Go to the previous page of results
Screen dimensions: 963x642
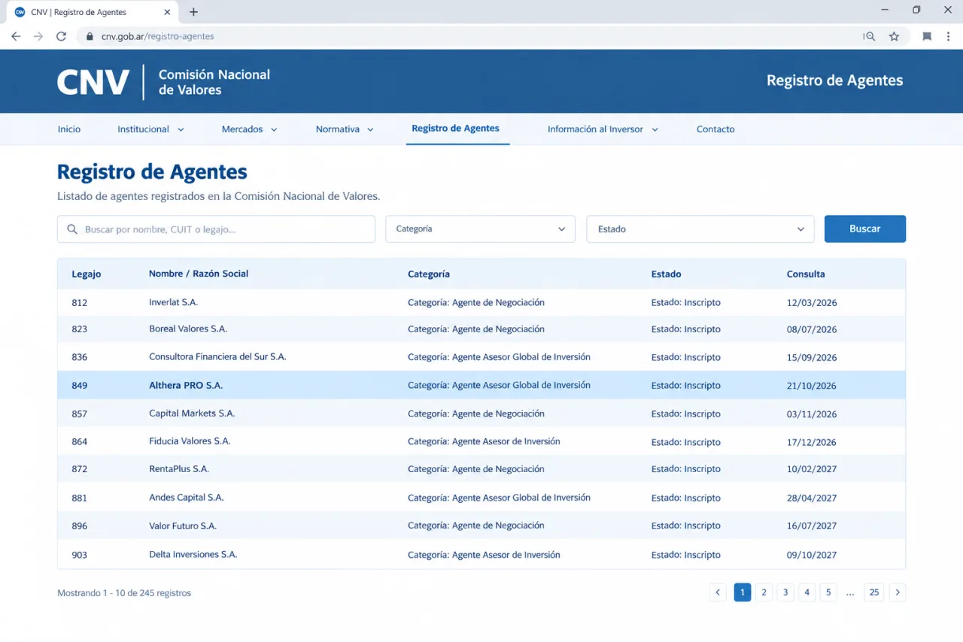click(x=718, y=592)
